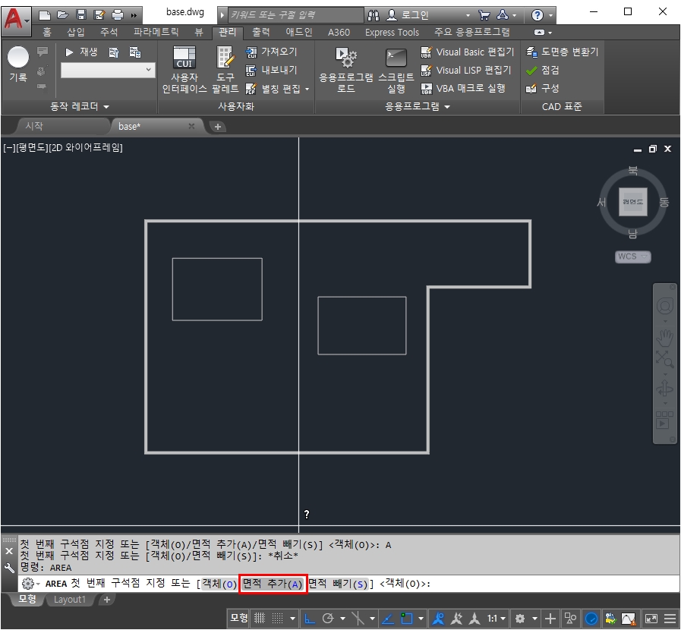Image resolution: width=681 pixels, height=630 pixels.
Task: Open the Visual Basic editor
Action: coord(468,52)
